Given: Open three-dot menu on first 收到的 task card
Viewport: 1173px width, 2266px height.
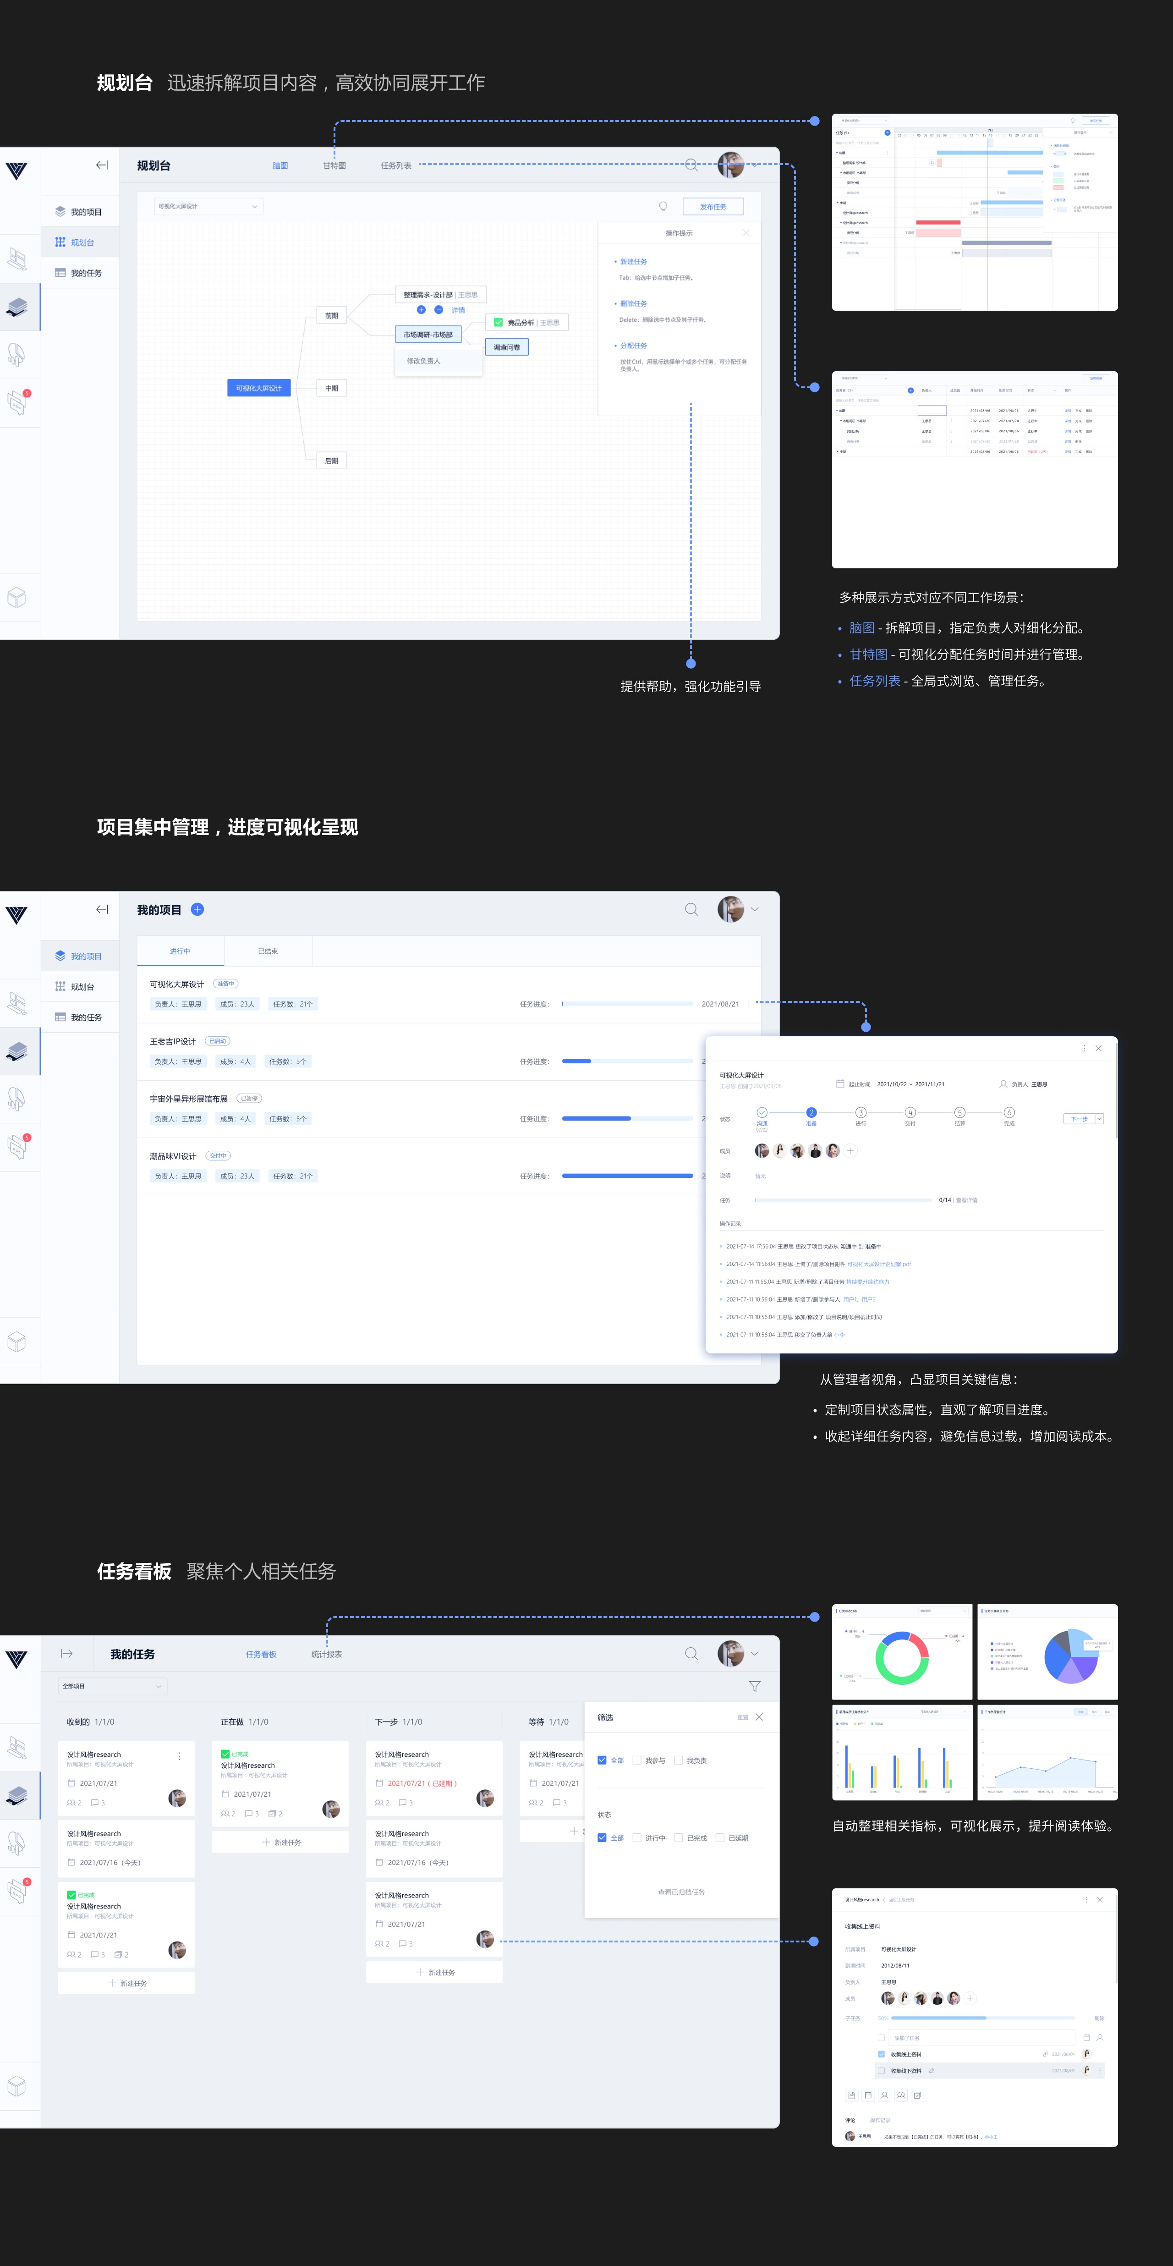Looking at the screenshot, I should (x=179, y=1756).
